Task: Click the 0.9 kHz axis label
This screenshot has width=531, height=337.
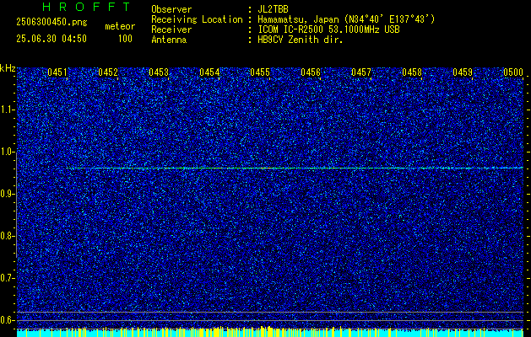Action: pyautogui.click(x=7, y=194)
